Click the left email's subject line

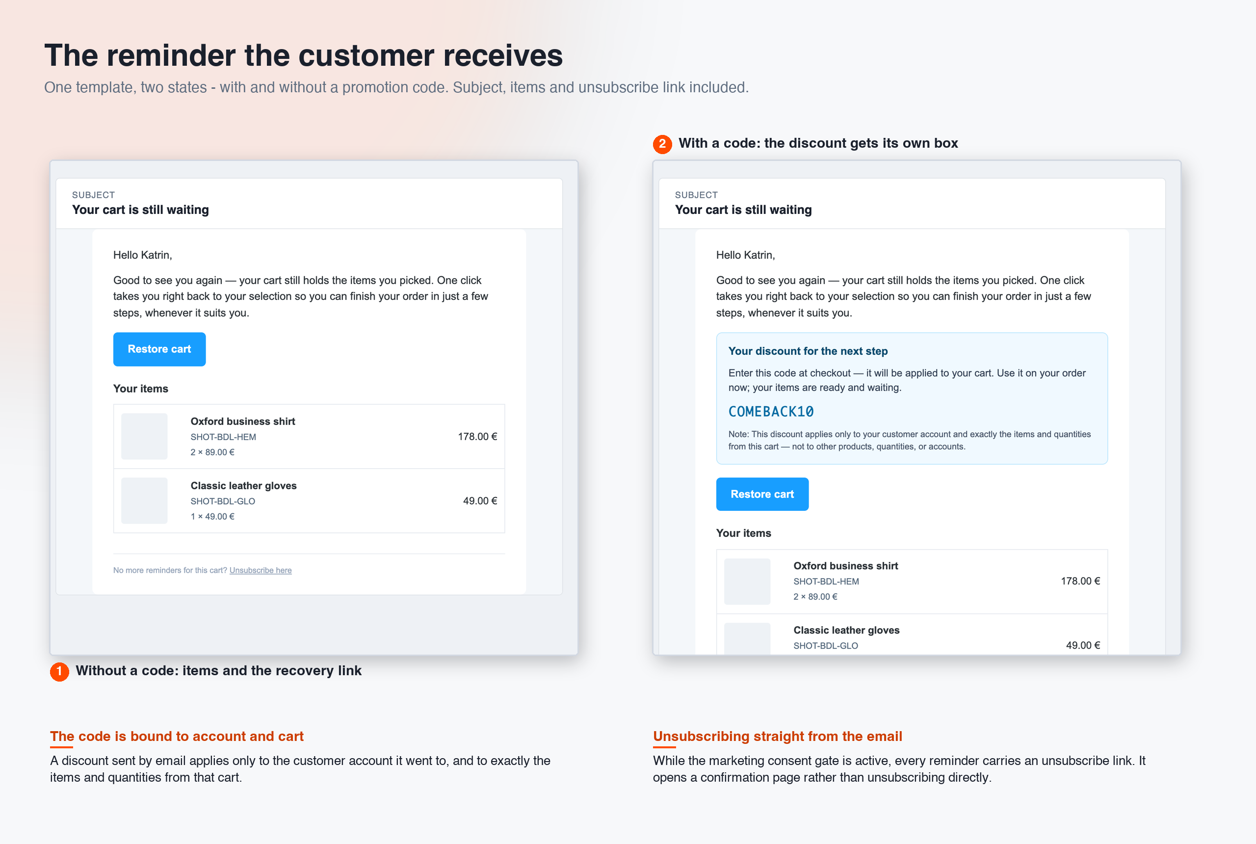(140, 210)
